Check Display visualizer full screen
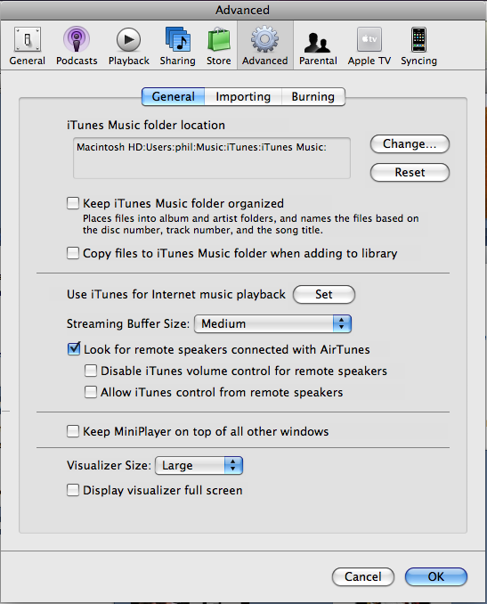487x604 pixels. tap(73, 490)
